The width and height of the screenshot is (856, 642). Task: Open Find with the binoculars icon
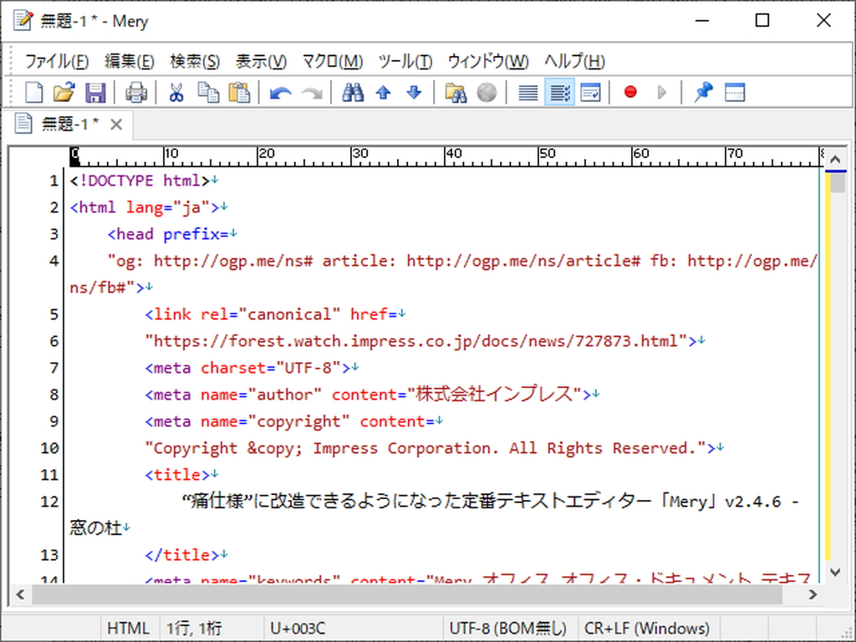coord(353,92)
